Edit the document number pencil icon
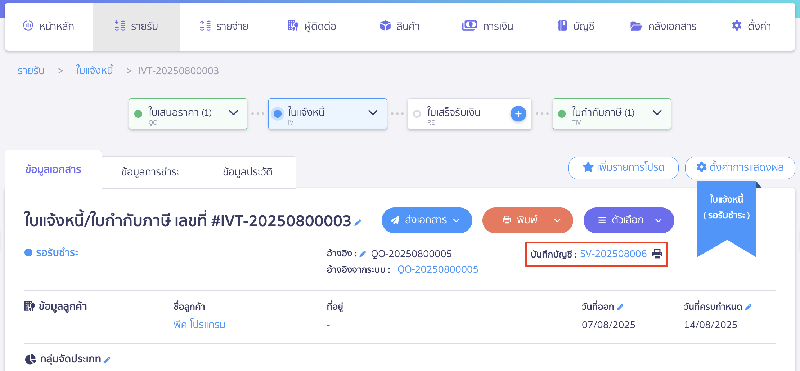800x371 pixels. (358, 223)
